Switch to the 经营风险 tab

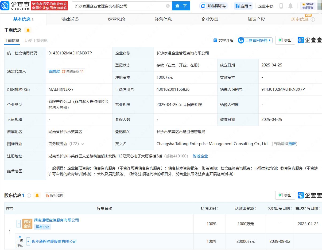(117, 19)
